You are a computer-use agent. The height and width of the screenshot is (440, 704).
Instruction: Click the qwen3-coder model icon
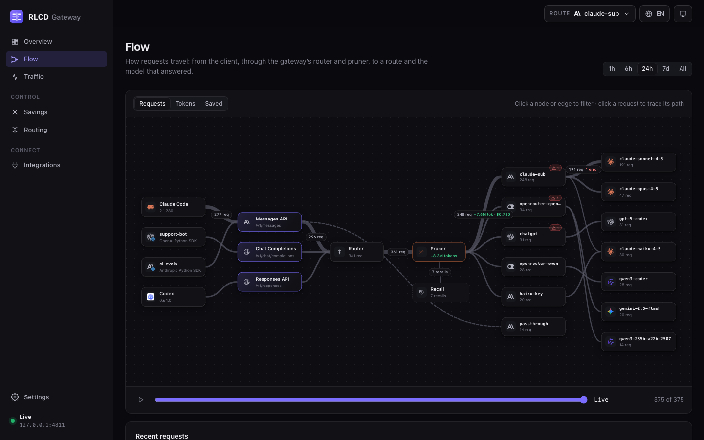tap(611, 282)
